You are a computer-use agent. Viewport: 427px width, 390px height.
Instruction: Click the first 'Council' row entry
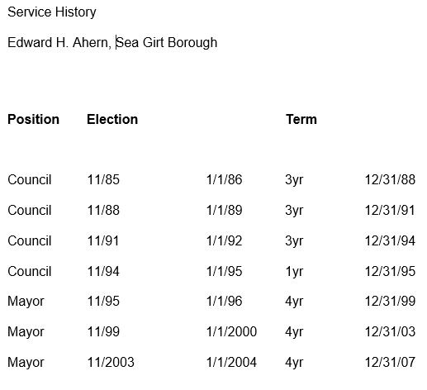tap(30, 180)
